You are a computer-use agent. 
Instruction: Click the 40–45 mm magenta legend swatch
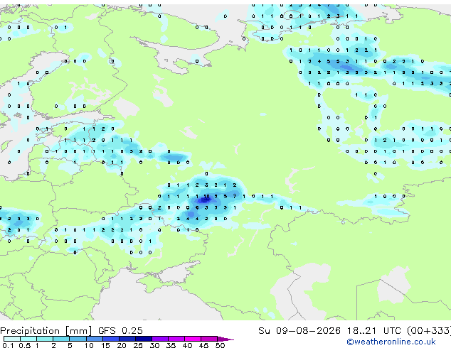point(193,339)
